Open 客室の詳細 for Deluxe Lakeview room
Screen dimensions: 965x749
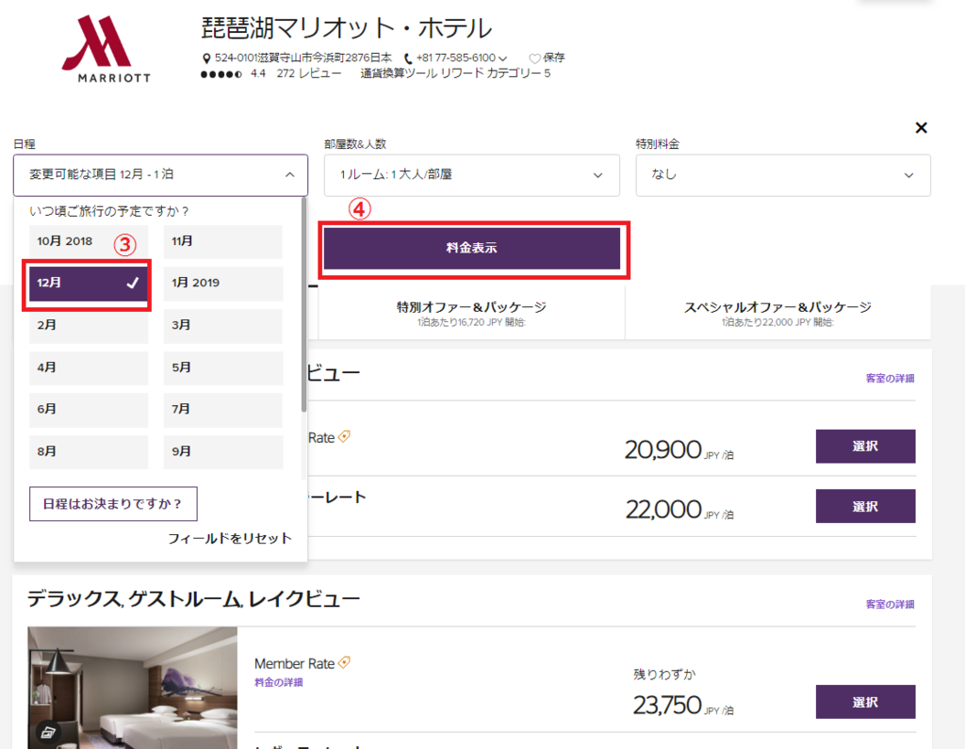890,604
